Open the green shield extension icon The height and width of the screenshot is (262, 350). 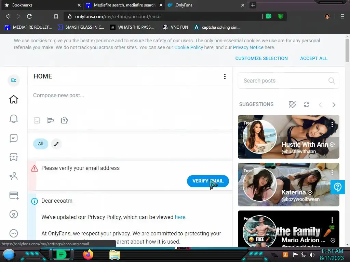281,16
